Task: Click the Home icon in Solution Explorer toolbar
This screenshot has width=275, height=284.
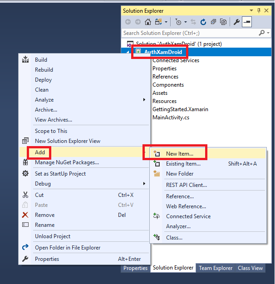Action: tap(148, 22)
